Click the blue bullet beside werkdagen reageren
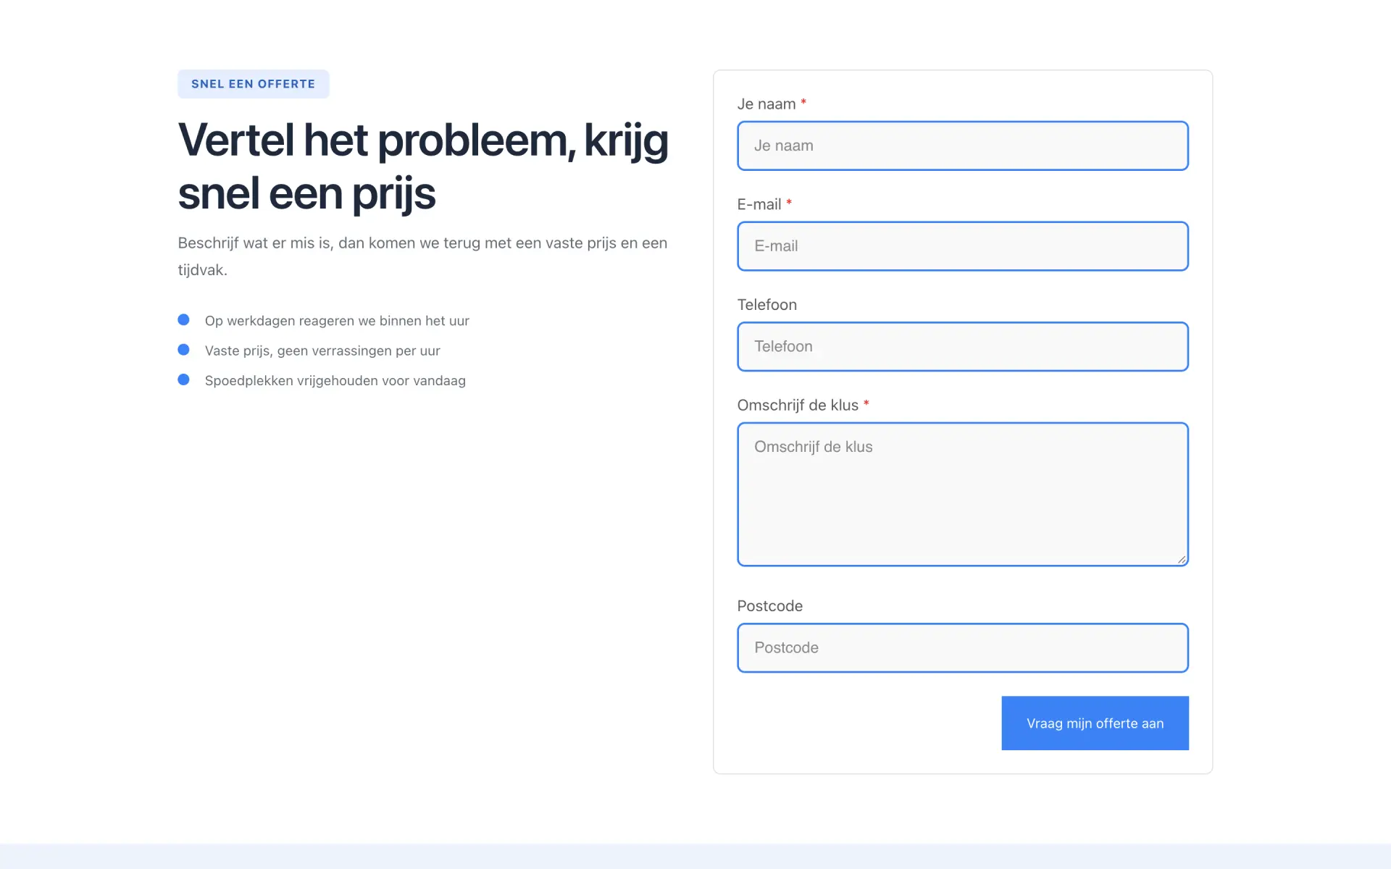Viewport: 1391px width, 869px height. tap(184, 320)
